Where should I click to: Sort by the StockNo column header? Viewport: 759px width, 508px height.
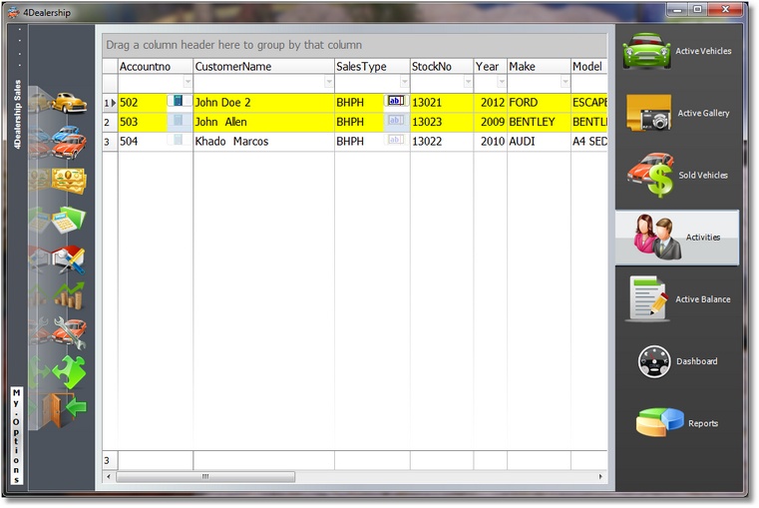pyautogui.click(x=441, y=66)
